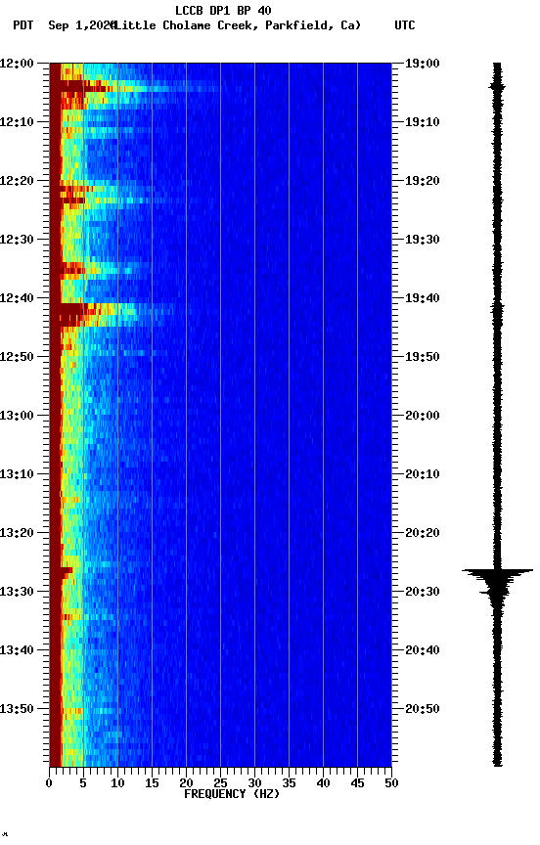Click the '12:10' PDT time label
The height and width of the screenshot is (845, 540).
click(17, 122)
